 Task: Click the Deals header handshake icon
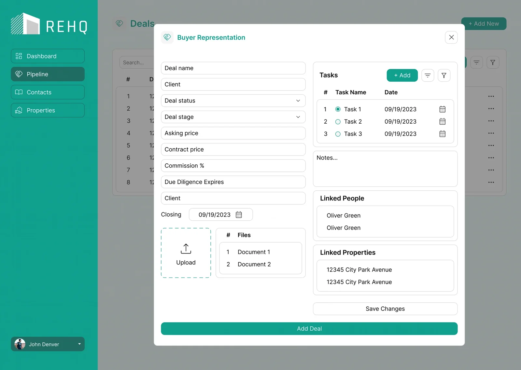120,23
